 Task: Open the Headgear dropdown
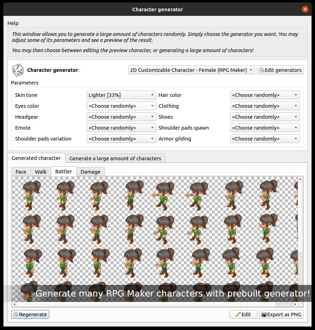(x=121, y=117)
